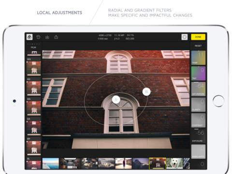Apply the W6 film filter thumbnail
This screenshot has height=174, width=232.
pyautogui.click(x=34, y=68)
